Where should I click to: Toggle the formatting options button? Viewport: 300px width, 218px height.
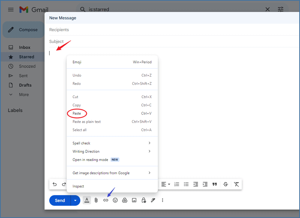click(x=87, y=200)
